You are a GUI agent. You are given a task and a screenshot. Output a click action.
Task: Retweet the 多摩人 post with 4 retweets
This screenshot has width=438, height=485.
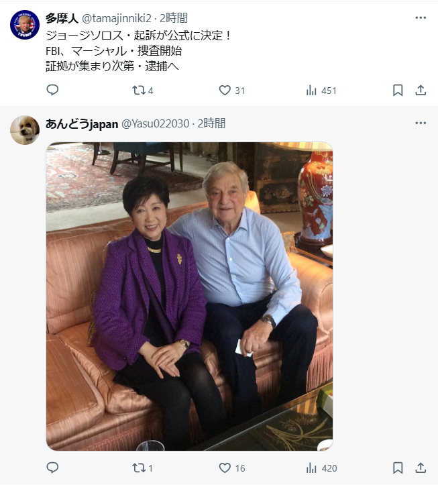pyautogui.click(x=142, y=91)
